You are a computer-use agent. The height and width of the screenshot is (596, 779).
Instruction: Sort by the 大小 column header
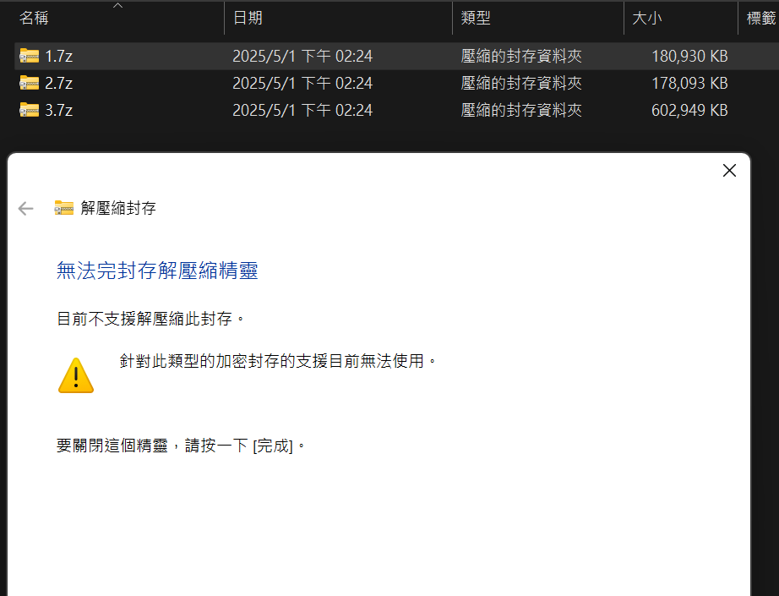646,18
